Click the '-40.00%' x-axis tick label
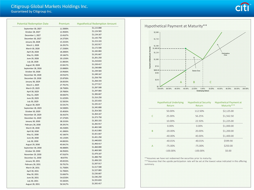 186,89
